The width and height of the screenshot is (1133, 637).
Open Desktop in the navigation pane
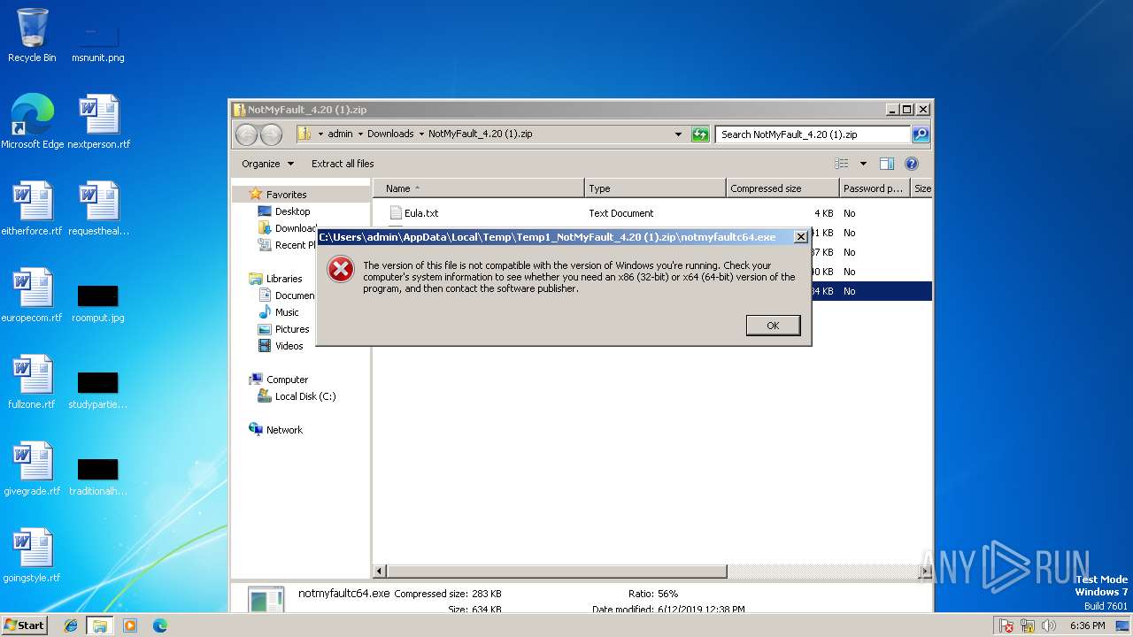click(x=283, y=211)
